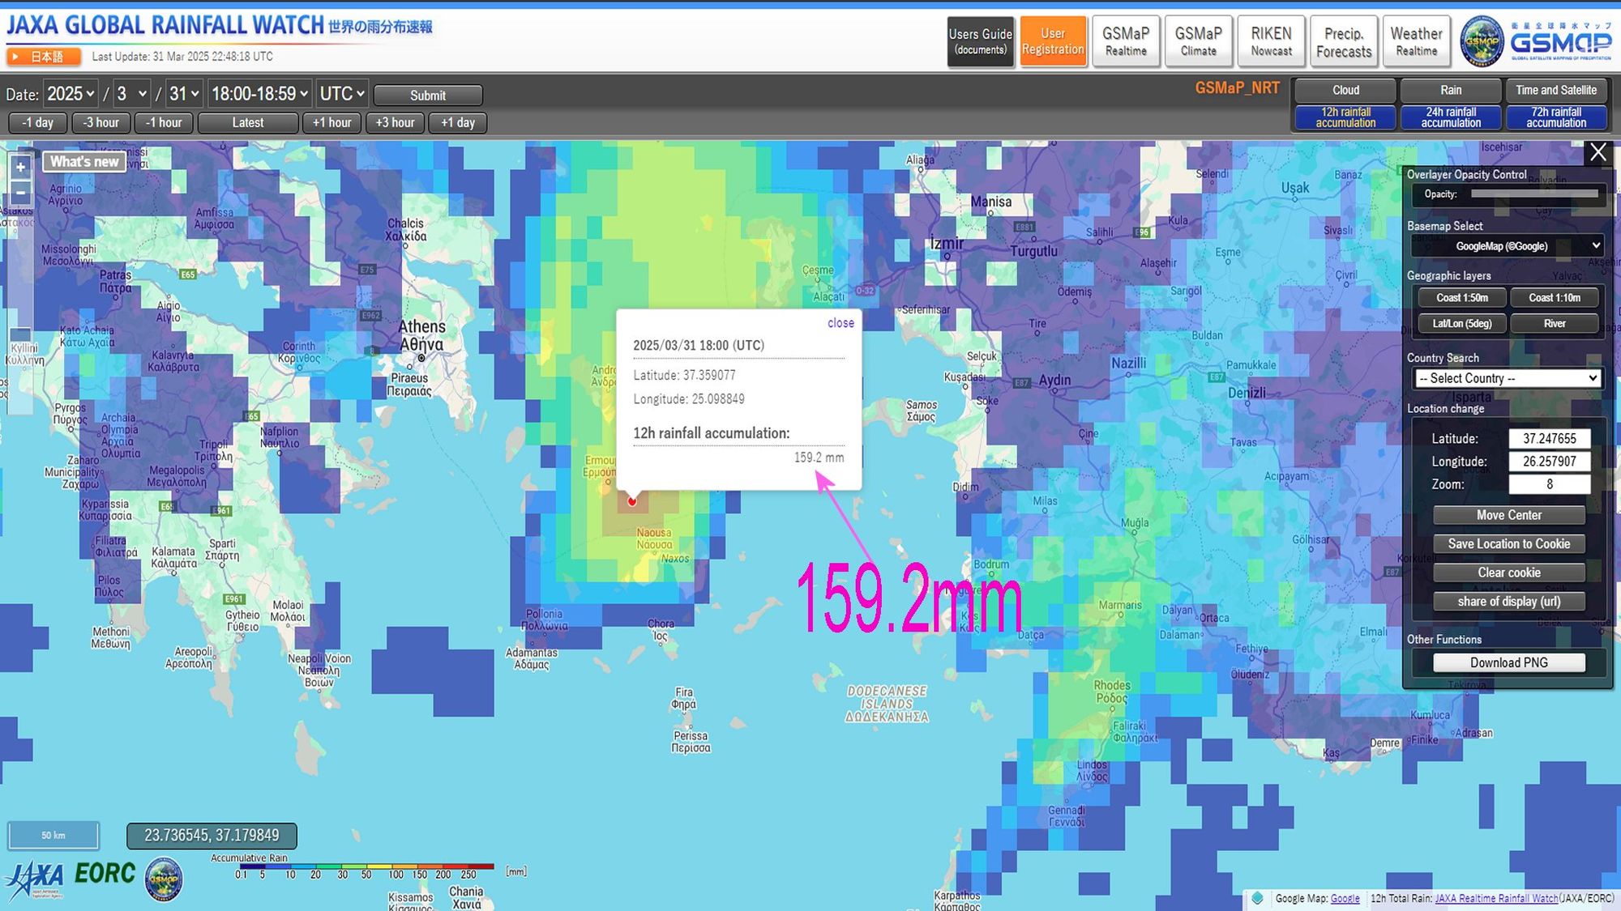
Task: Open the day dropdown showing 31
Action: pos(184,94)
